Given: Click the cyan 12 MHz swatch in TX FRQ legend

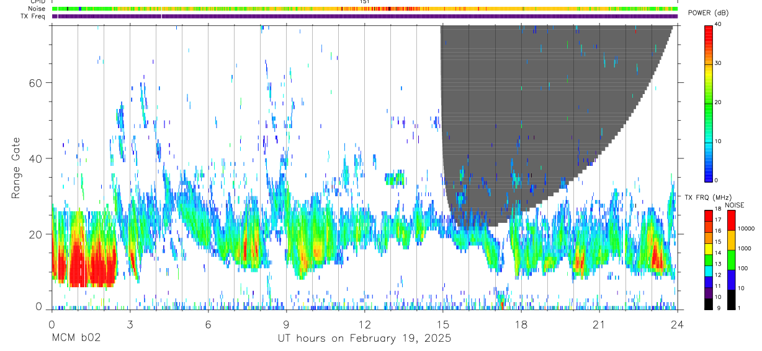Looking at the screenshot, I should pyautogui.click(x=708, y=271).
